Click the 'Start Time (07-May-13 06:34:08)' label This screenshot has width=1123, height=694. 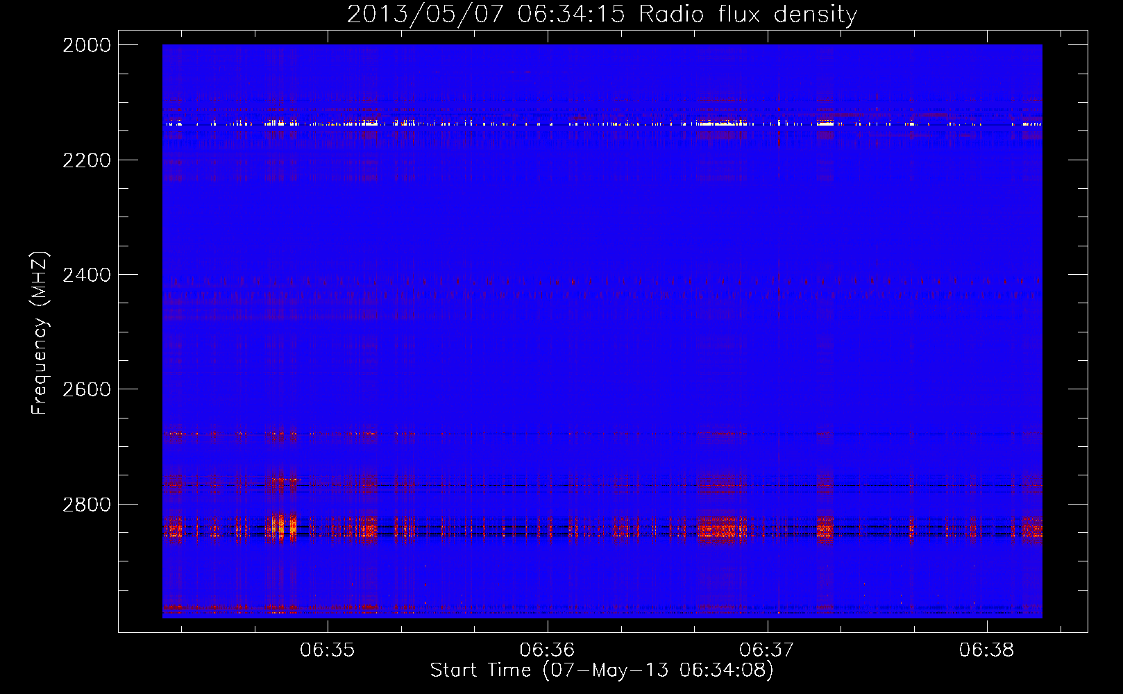tap(602, 670)
